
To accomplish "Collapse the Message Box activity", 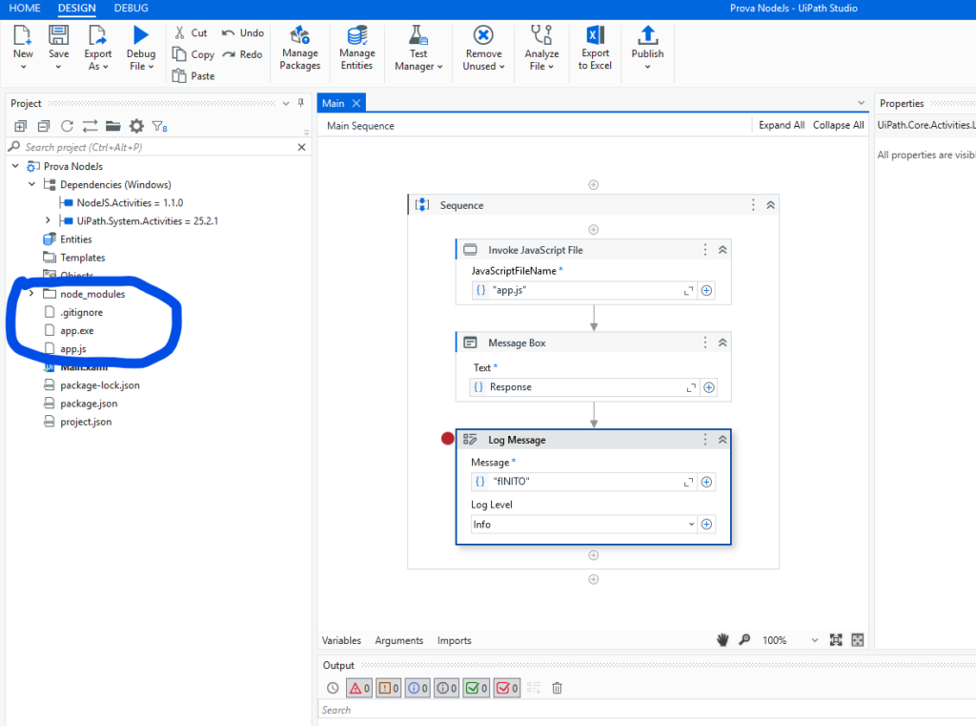I will (722, 342).
